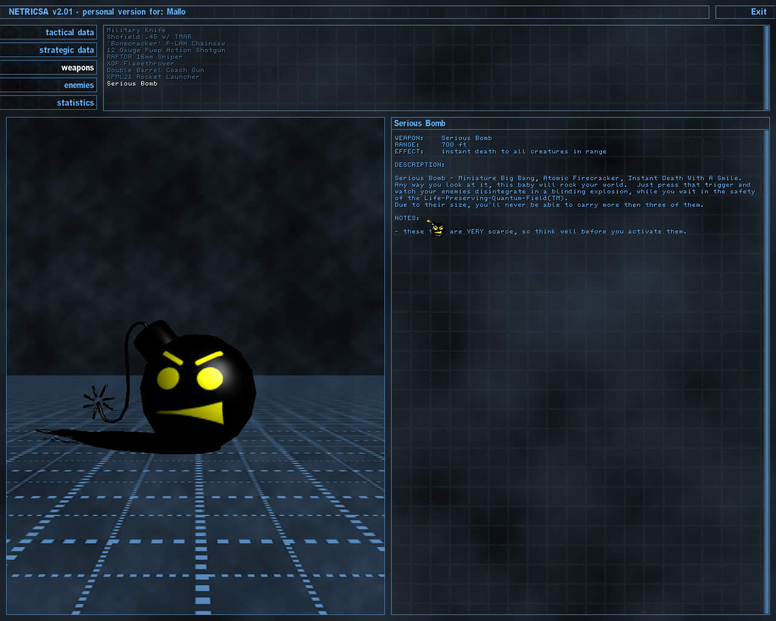Click the small bomb icon in notes

(438, 229)
